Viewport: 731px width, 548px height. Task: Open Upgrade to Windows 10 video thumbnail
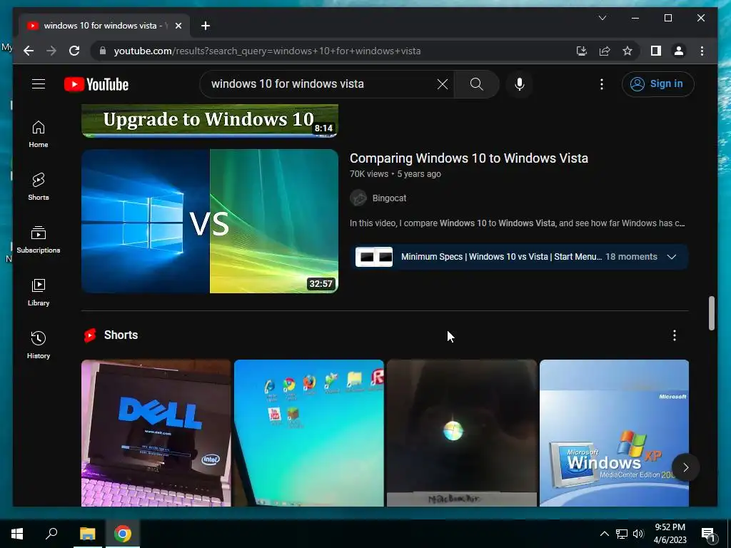coord(210,121)
